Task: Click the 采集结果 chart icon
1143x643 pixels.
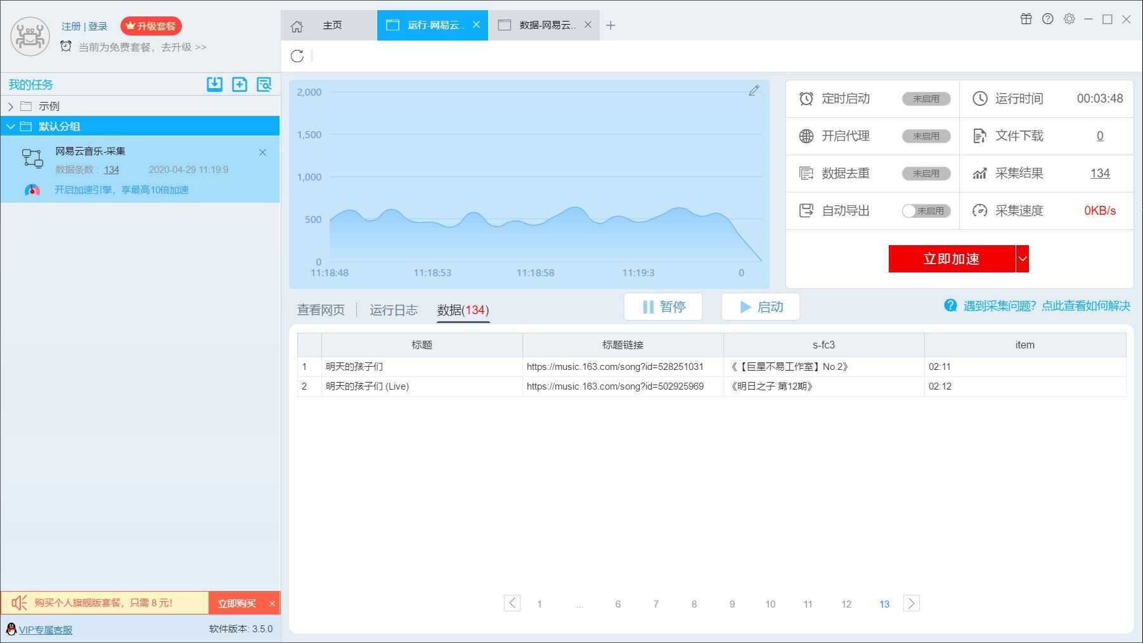Action: (x=980, y=174)
